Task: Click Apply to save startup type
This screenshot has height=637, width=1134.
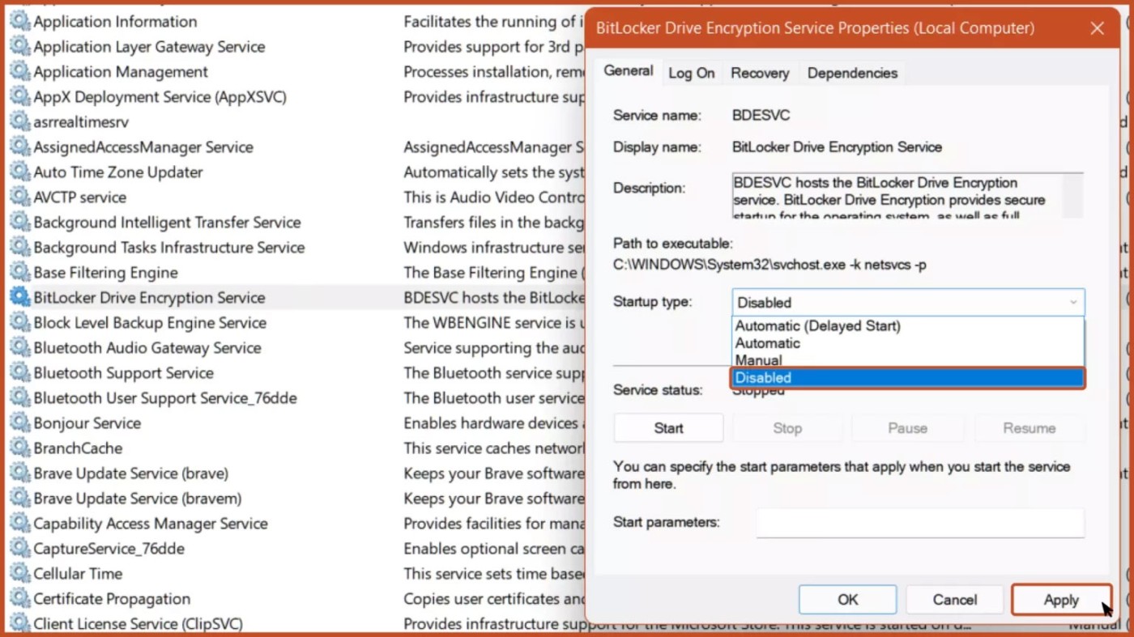Action: point(1061,600)
